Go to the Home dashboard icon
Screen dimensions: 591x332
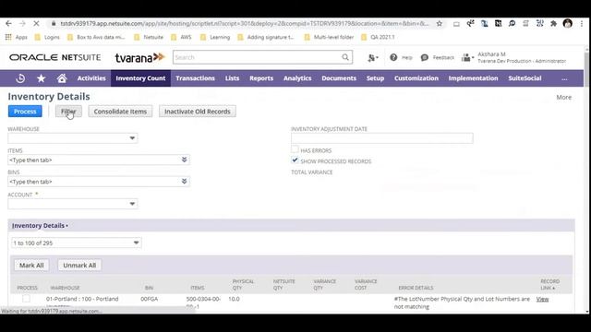(x=62, y=78)
